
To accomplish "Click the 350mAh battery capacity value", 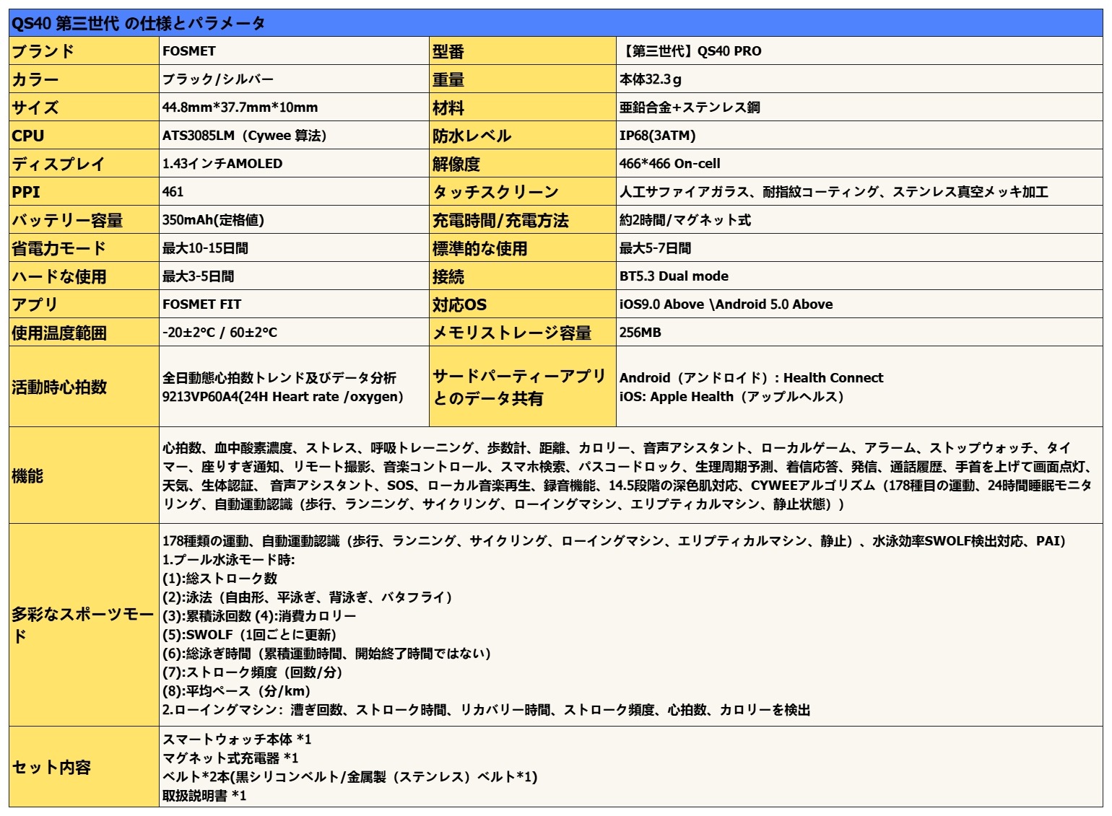I will 213,220.
